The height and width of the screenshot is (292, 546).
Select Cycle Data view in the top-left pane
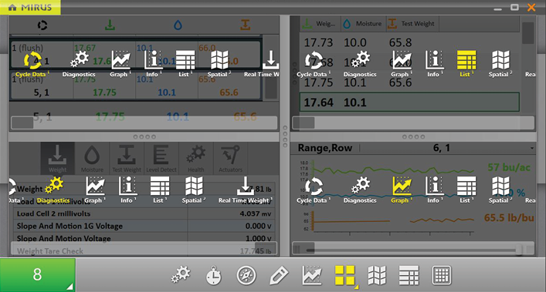click(32, 64)
